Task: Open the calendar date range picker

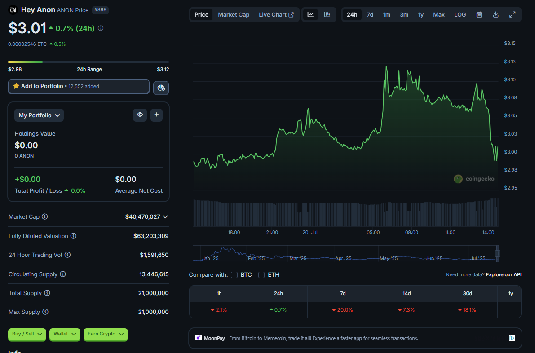Action: tap(479, 15)
